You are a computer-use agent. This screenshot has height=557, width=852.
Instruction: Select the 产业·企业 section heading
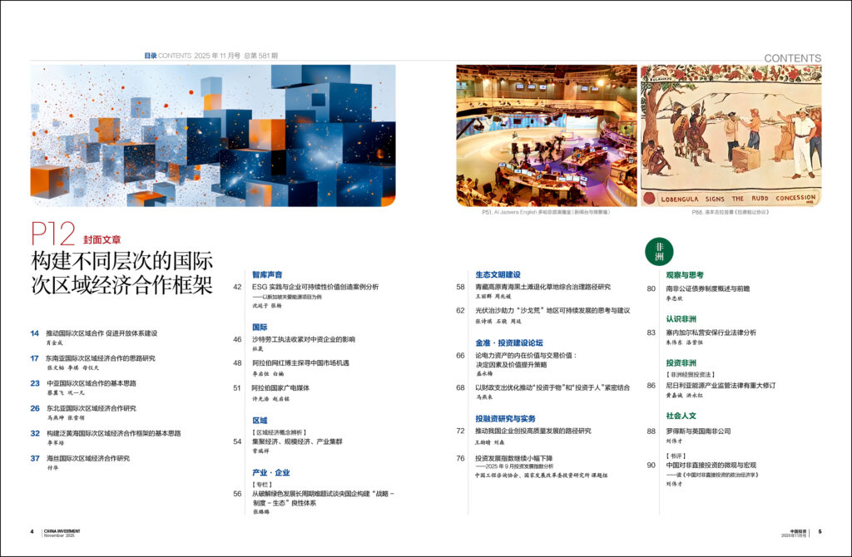point(270,472)
